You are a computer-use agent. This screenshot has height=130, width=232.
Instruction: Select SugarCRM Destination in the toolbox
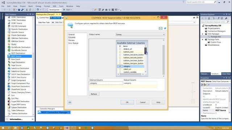20,101
